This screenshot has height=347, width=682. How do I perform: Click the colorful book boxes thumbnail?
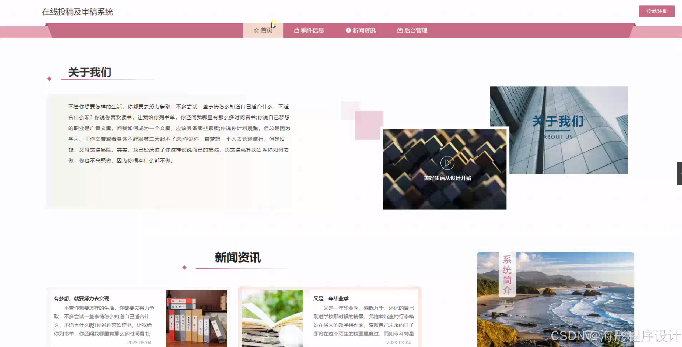click(x=196, y=318)
